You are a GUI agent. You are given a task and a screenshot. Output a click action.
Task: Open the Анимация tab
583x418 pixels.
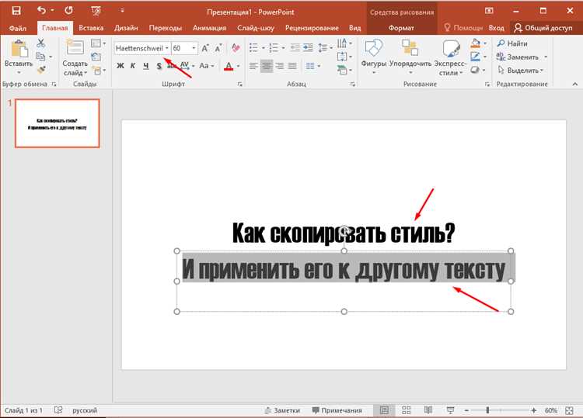pyautogui.click(x=209, y=28)
